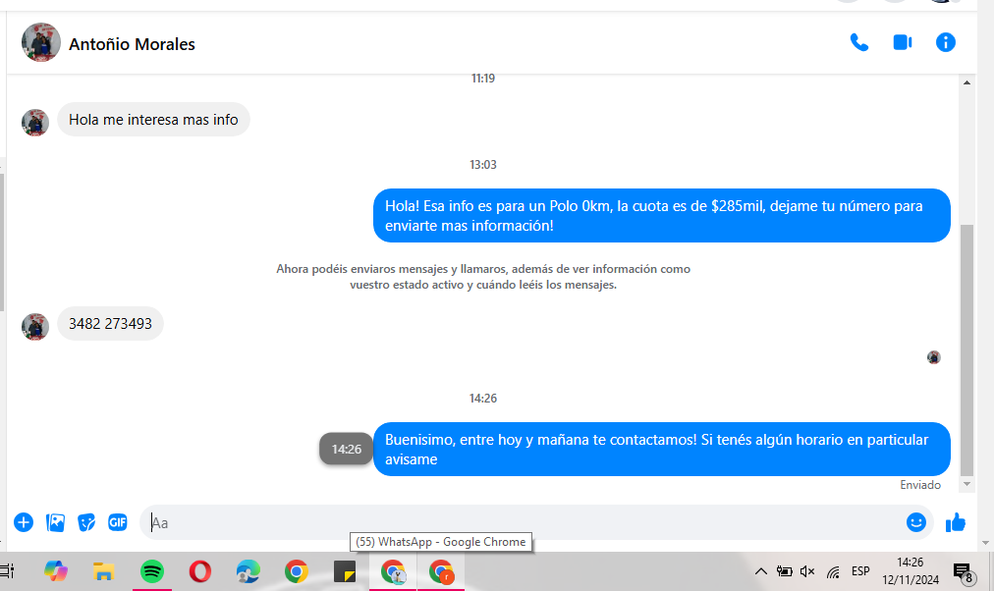
Task: Click the page scrollbar bottom arrow
Action: pyautogui.click(x=985, y=543)
